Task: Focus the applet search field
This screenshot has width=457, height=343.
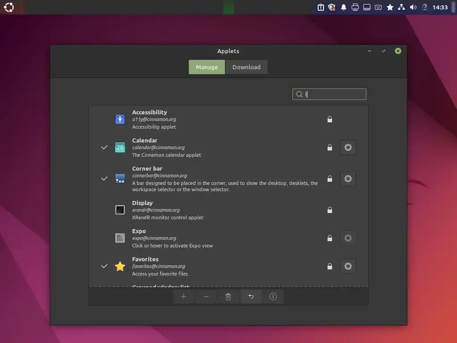Action: tap(329, 94)
